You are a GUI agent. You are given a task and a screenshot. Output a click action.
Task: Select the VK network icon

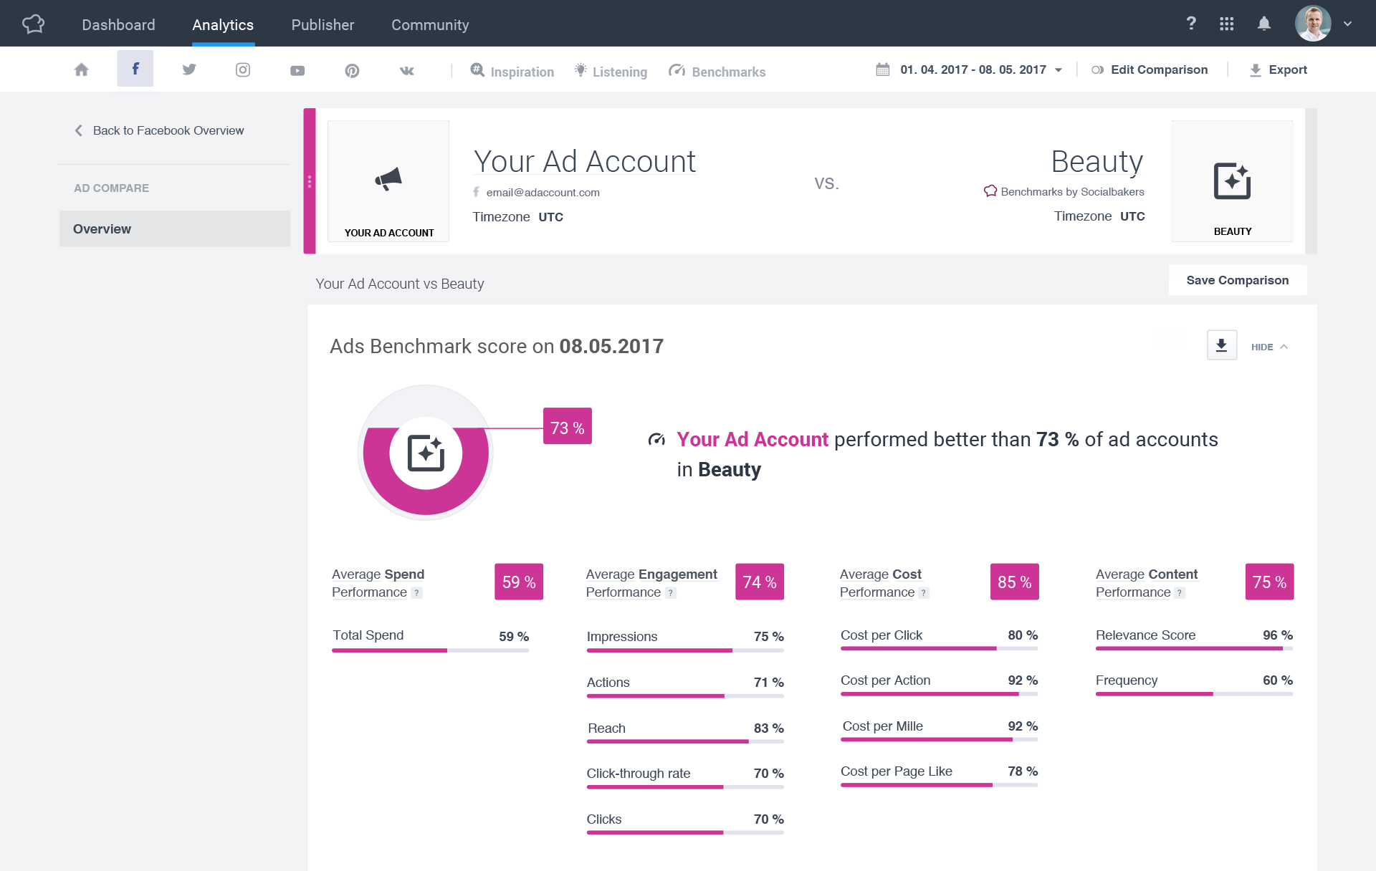(406, 70)
